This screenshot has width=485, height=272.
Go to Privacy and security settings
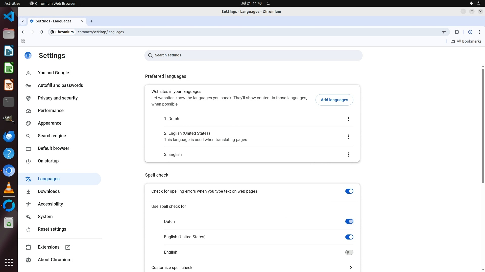(x=58, y=98)
